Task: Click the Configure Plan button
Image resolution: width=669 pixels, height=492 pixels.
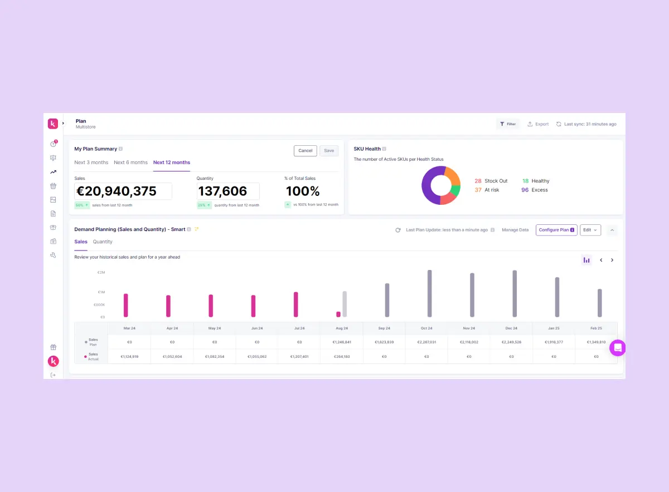Action: pyautogui.click(x=556, y=230)
